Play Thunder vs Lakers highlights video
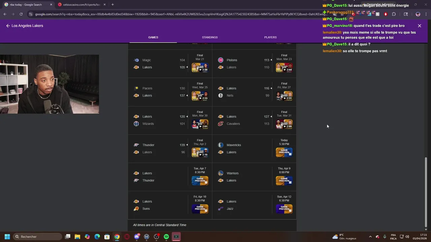This screenshot has width=431, height=242. tap(200, 153)
